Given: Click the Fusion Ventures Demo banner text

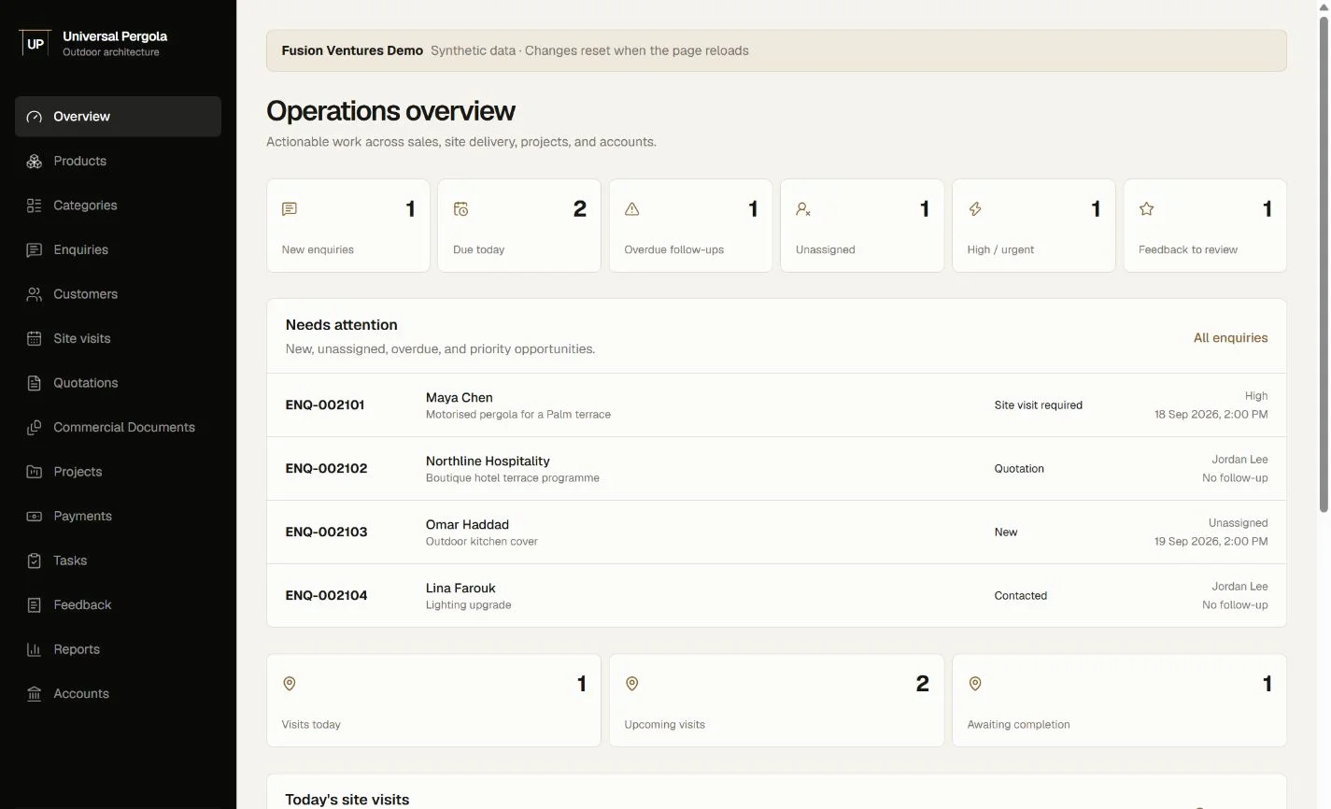Looking at the screenshot, I should click(x=352, y=50).
